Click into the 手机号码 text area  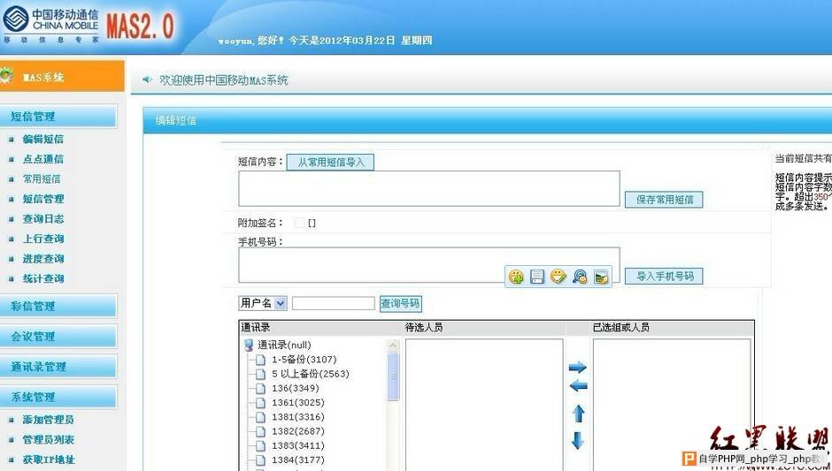coord(428,265)
